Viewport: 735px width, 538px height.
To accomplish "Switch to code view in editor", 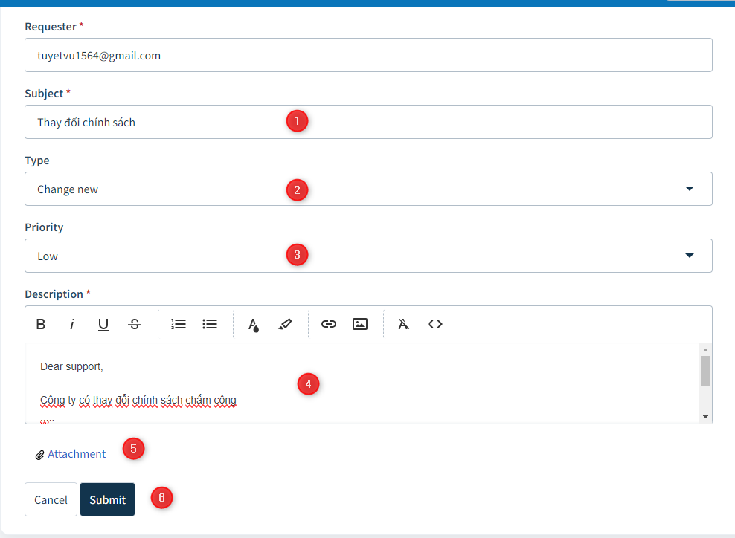I will click(435, 324).
